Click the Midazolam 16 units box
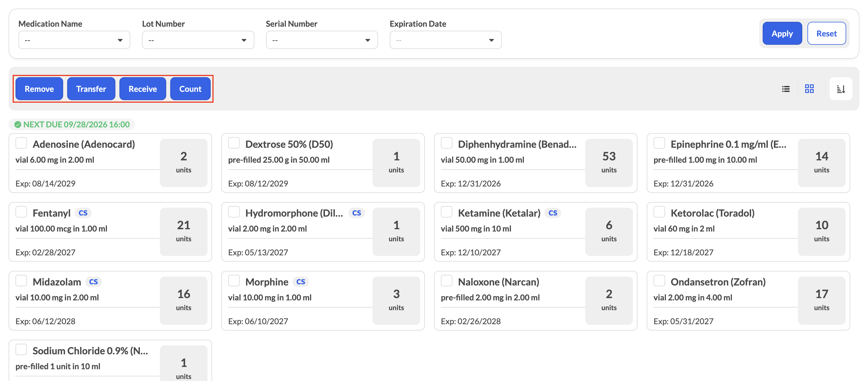 (184, 300)
